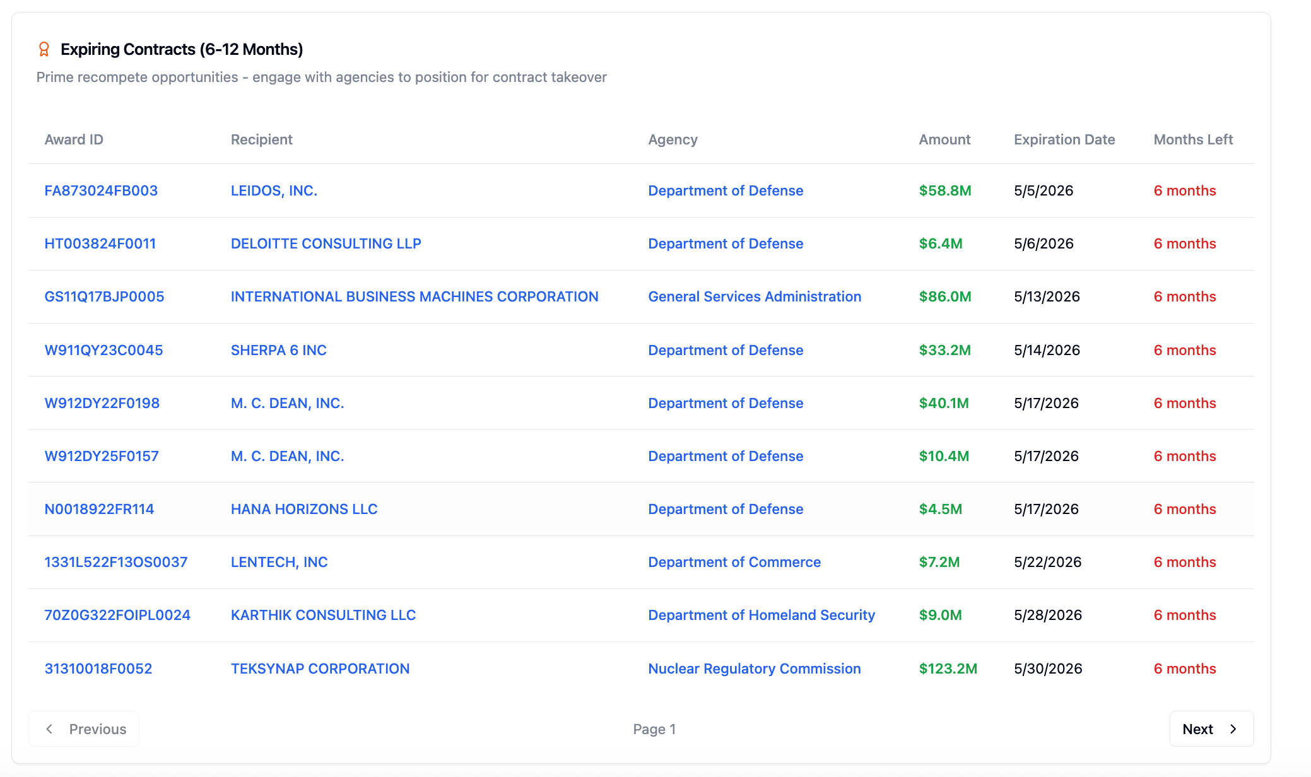Select recipient LEIDOS, INC.

pyautogui.click(x=274, y=190)
